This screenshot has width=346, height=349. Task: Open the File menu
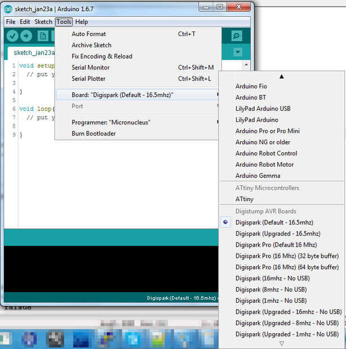pos(11,22)
